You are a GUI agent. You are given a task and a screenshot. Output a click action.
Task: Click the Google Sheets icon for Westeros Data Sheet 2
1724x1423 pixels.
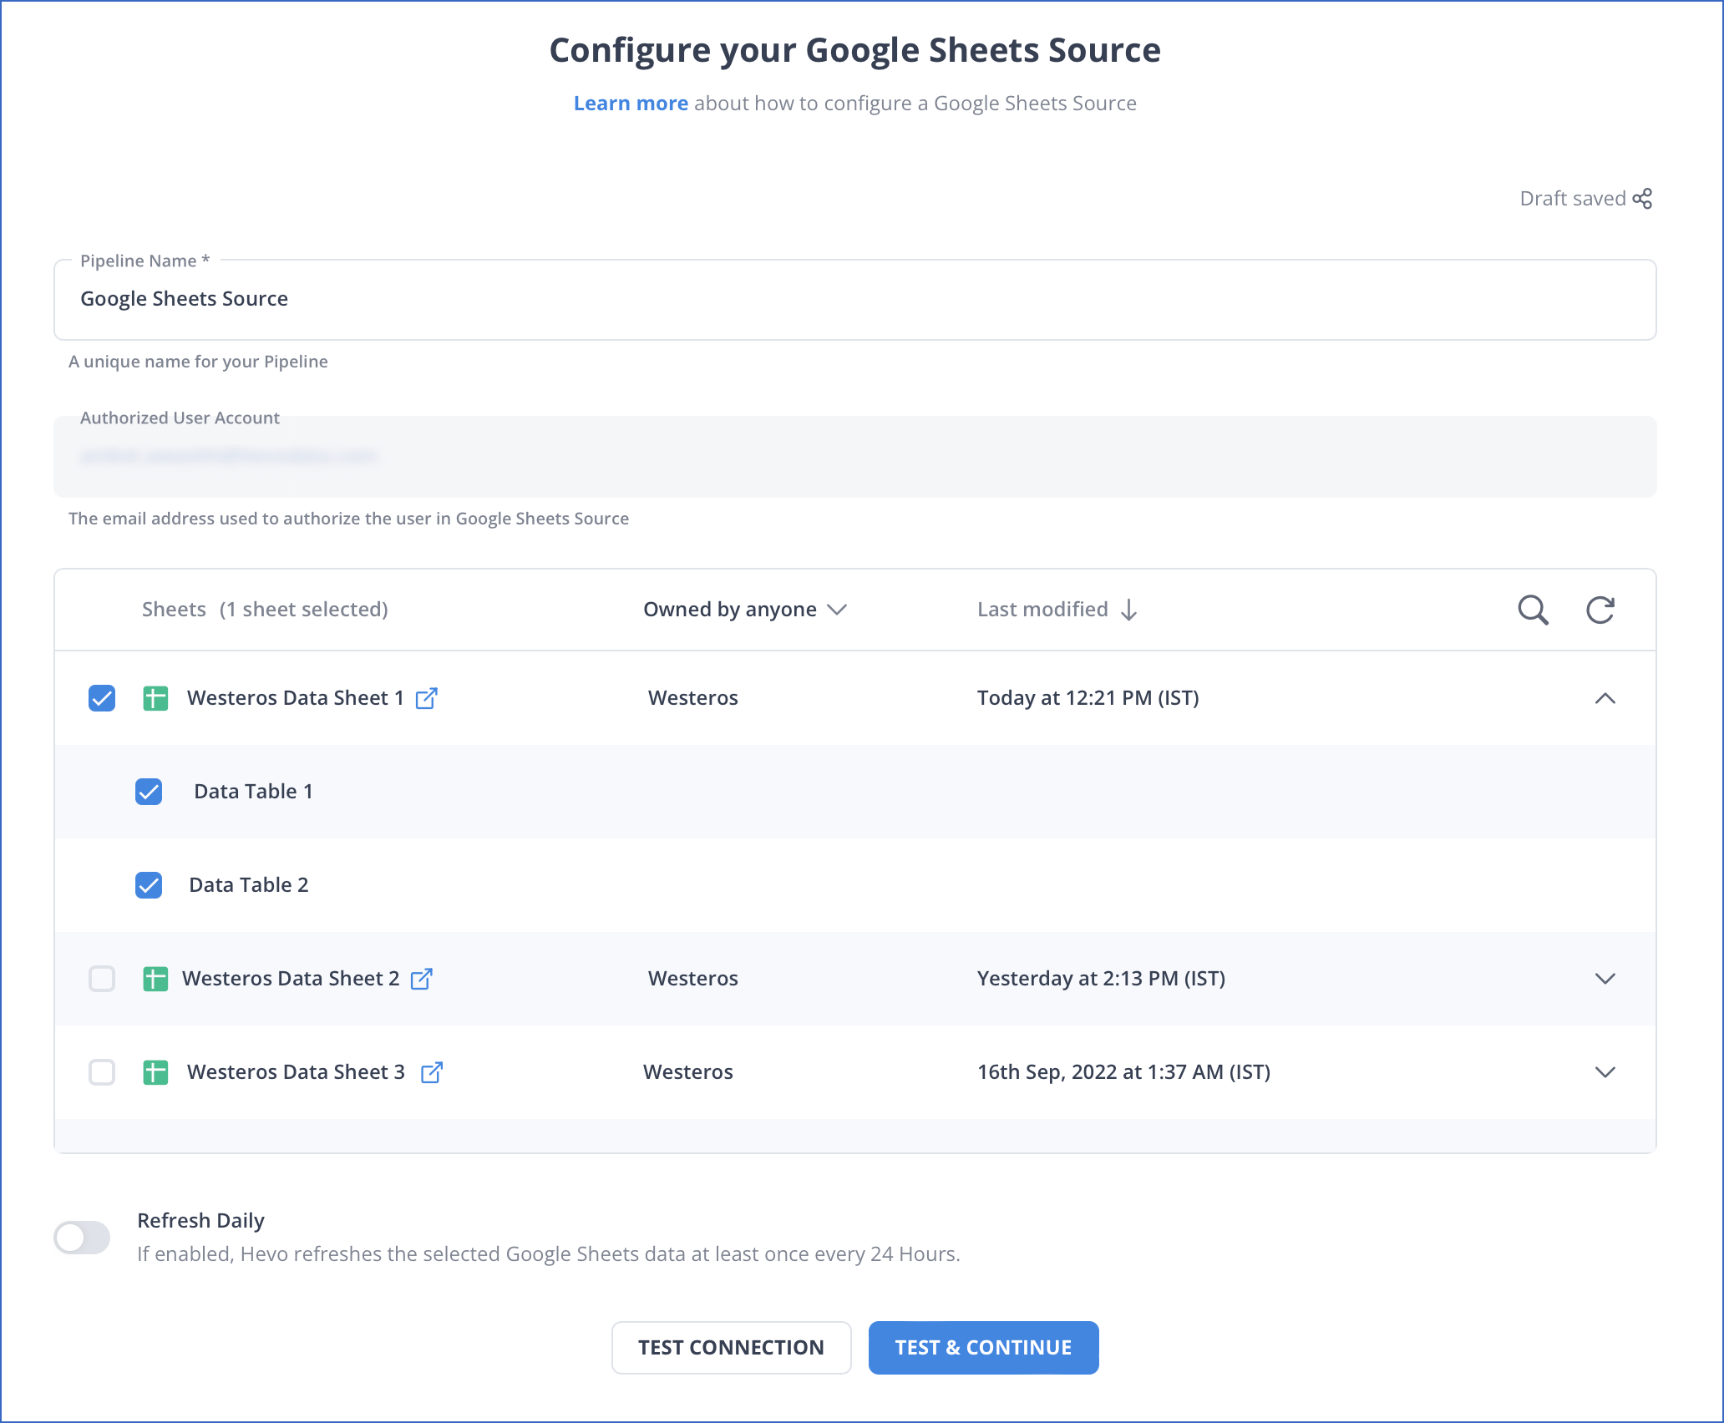coord(155,979)
